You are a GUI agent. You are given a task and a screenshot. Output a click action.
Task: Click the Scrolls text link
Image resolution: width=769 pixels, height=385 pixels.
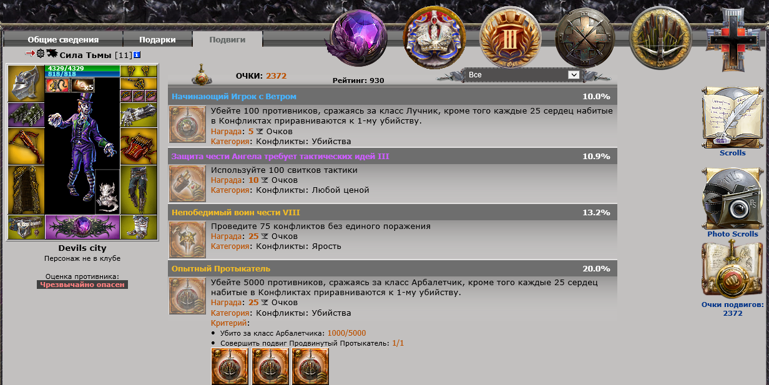[x=732, y=153]
